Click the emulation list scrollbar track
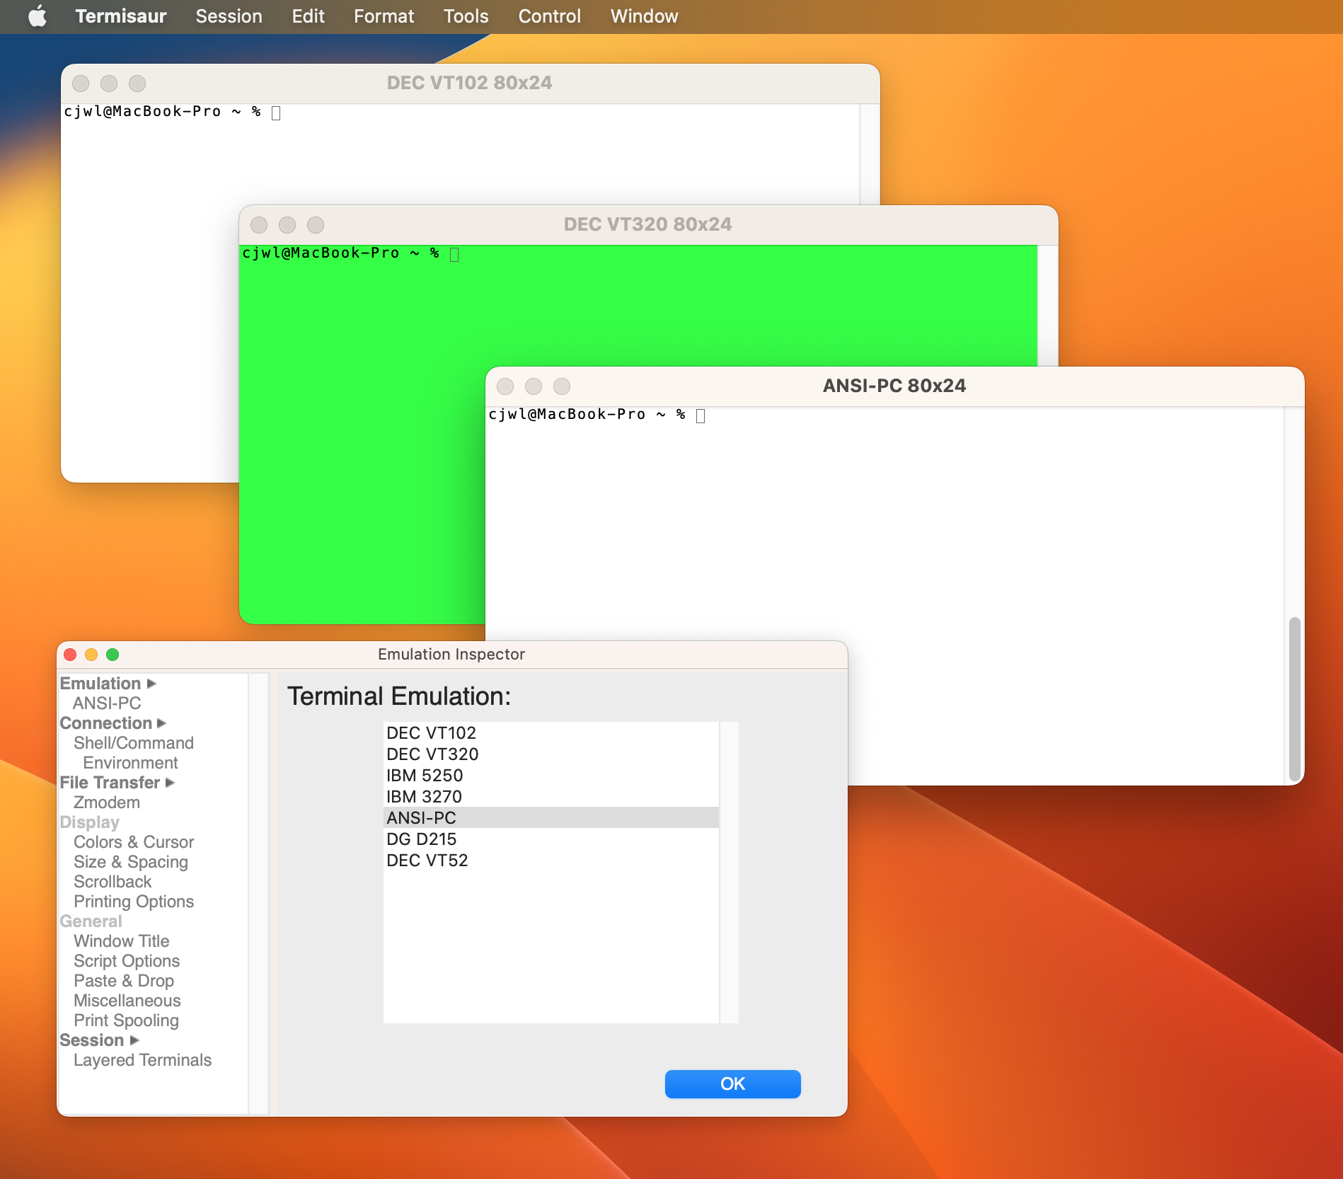 click(x=730, y=873)
